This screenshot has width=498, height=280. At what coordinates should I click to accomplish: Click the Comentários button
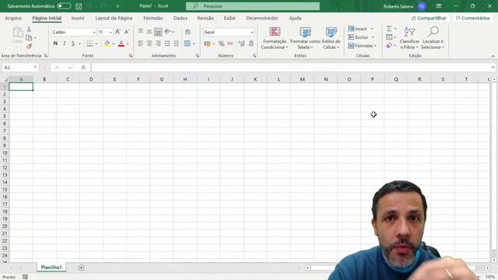pos(473,19)
